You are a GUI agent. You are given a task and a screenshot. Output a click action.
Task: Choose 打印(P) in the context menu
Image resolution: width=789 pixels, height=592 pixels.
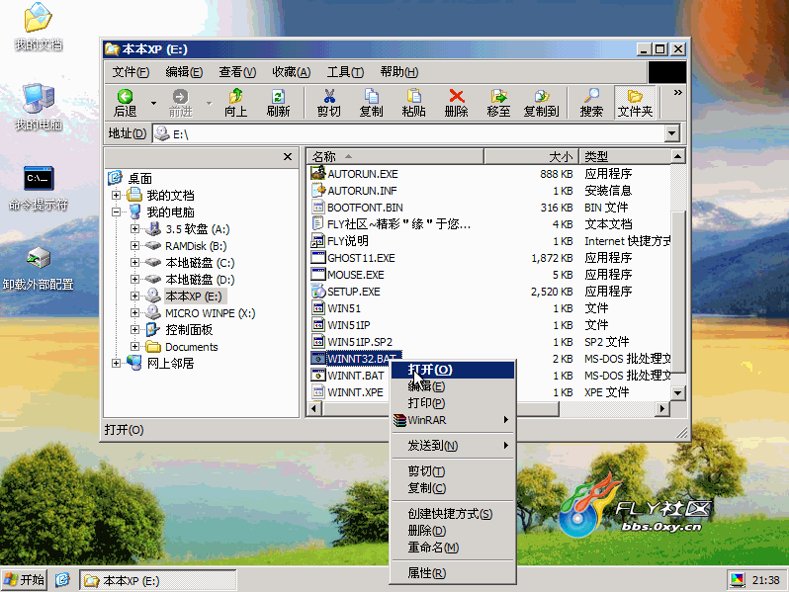(453, 403)
